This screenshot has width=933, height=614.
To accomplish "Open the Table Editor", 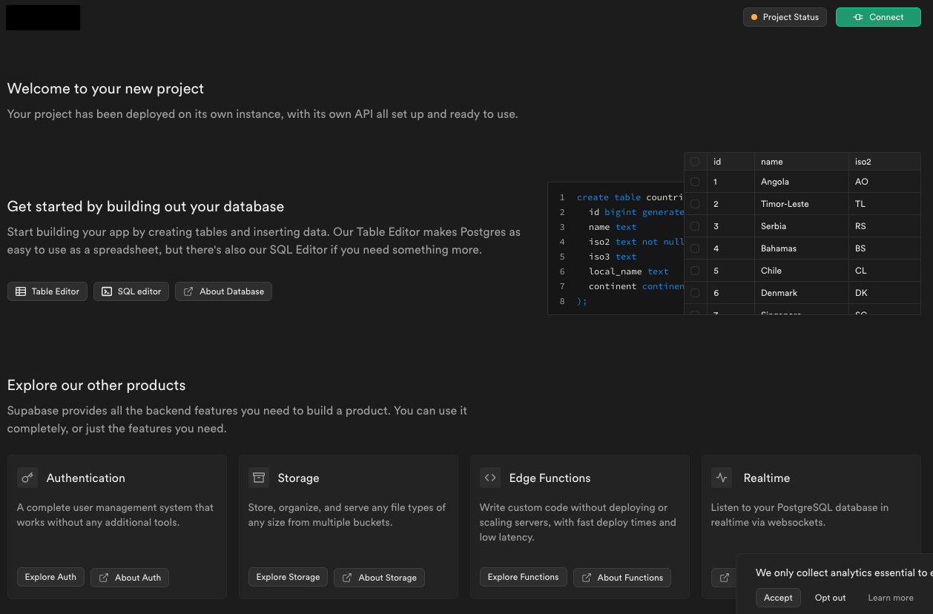I will click(47, 291).
